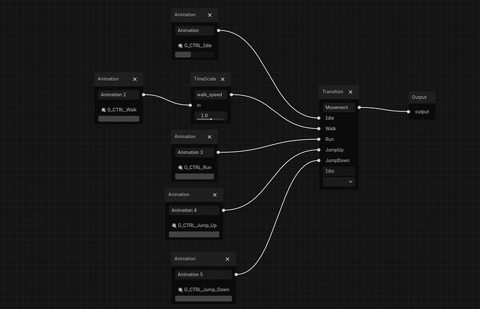Screen dimensions: 480x309
Task: Click the output port of Animation node
Action: coord(218,31)
